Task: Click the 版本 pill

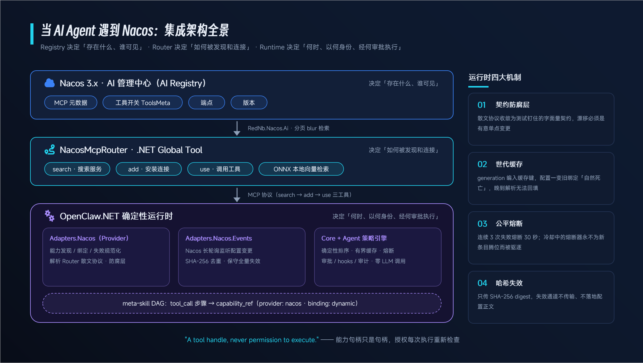Action: [x=249, y=103]
